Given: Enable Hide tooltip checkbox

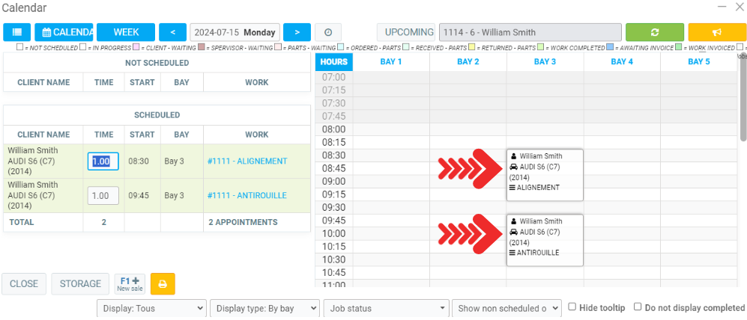Looking at the screenshot, I should pyautogui.click(x=572, y=307).
